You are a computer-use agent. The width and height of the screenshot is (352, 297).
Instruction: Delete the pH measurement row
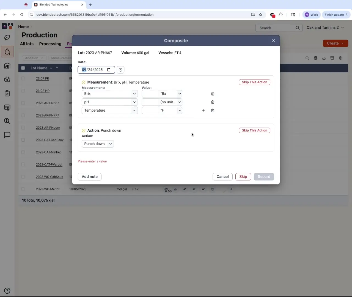(213, 102)
